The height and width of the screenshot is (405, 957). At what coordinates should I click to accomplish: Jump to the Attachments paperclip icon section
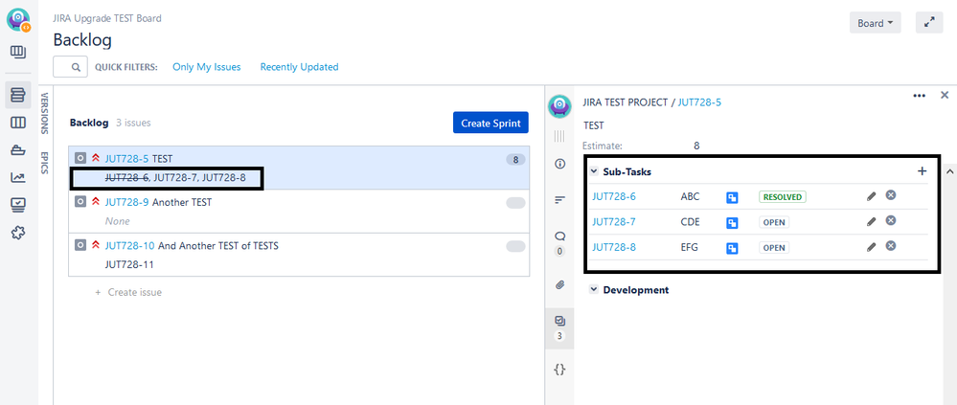559,284
